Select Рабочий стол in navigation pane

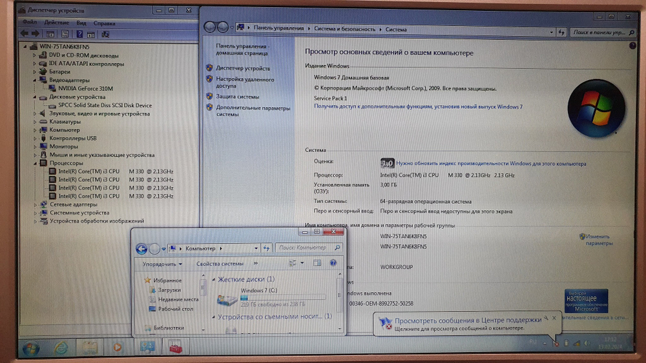(176, 309)
